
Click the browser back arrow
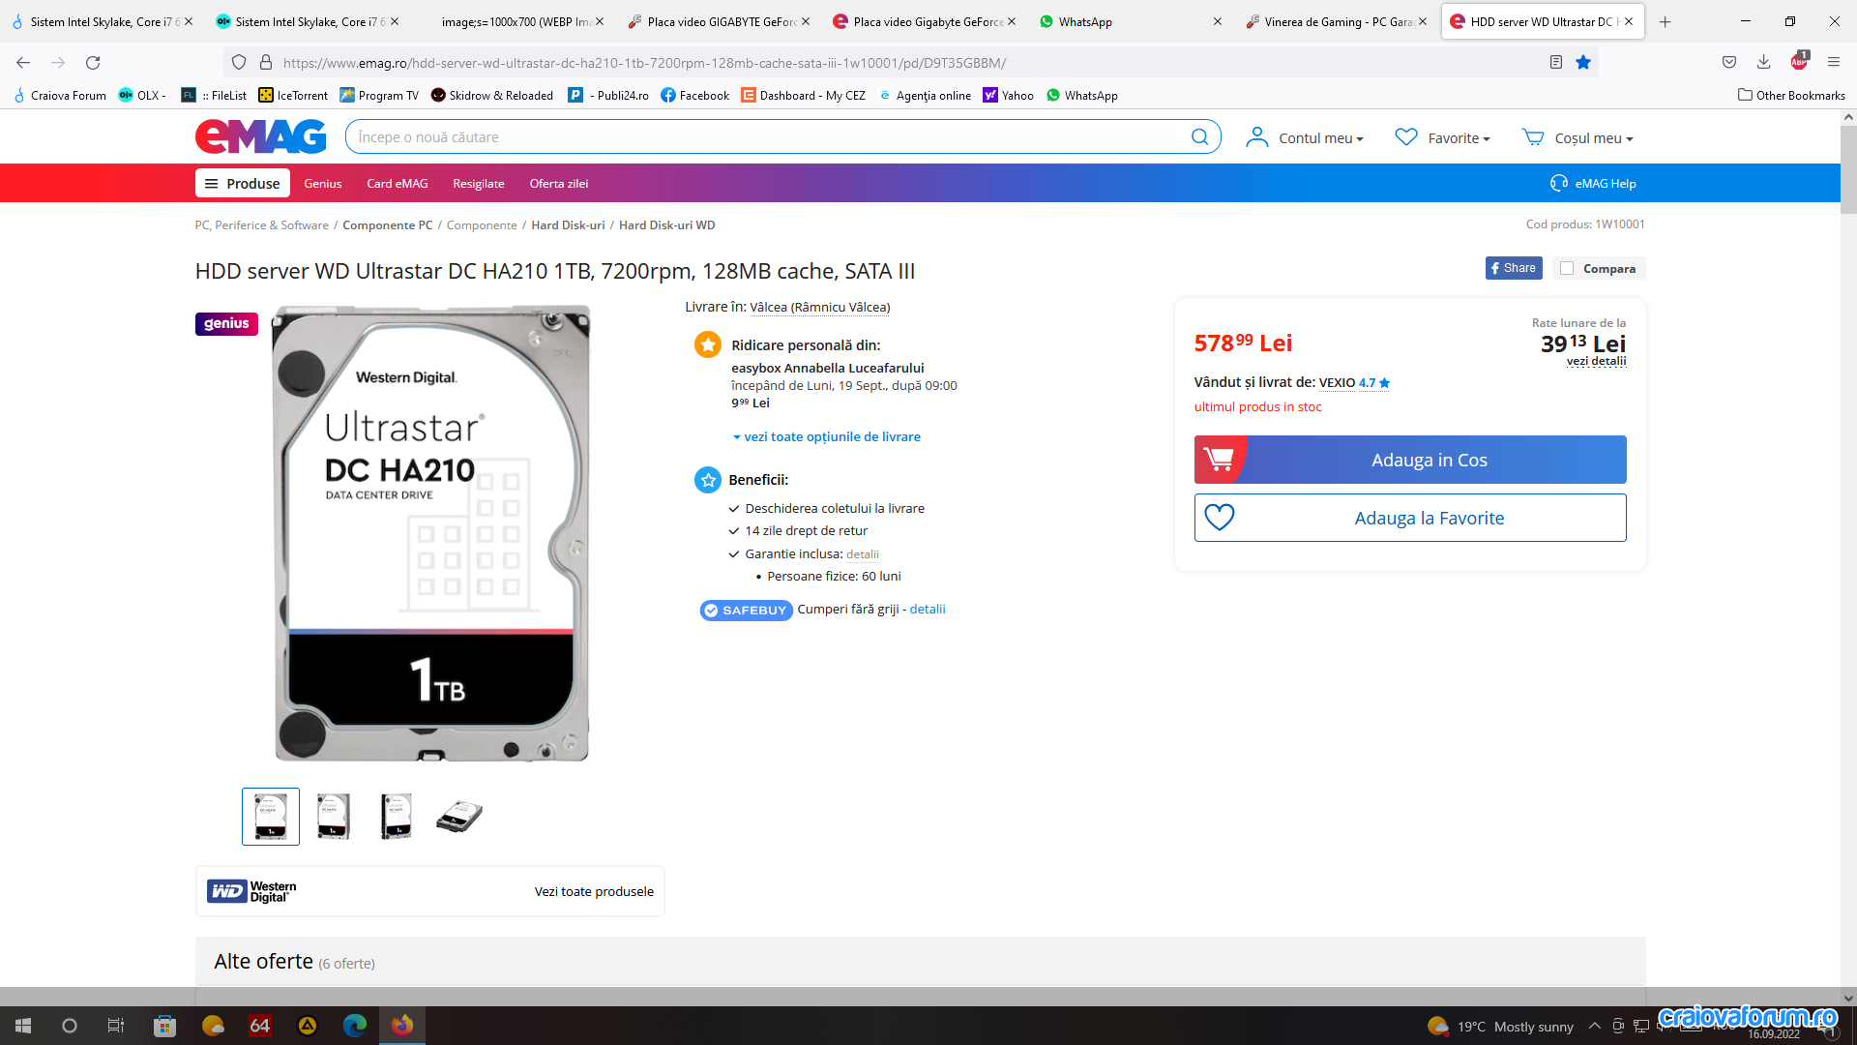[23, 63]
